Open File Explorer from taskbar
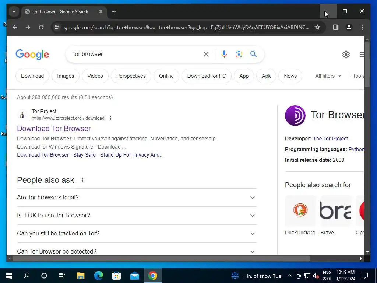The image size is (377, 283). (x=81, y=276)
